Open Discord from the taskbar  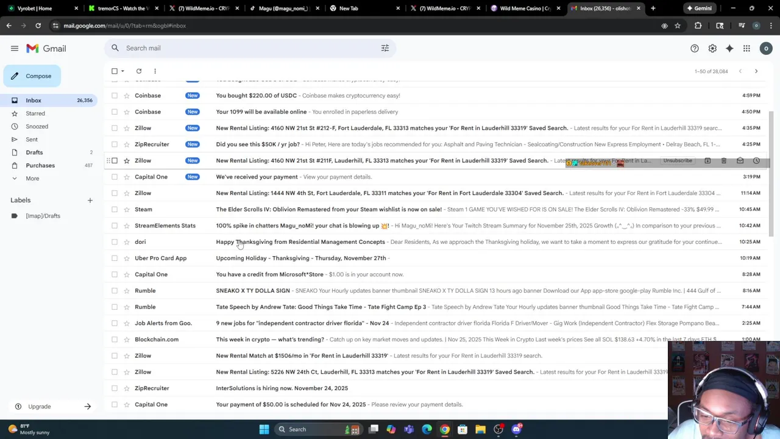point(517,429)
